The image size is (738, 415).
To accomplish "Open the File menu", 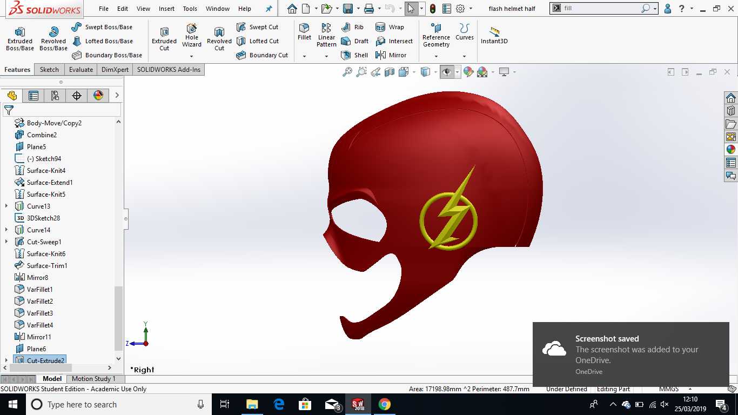I will pyautogui.click(x=104, y=9).
